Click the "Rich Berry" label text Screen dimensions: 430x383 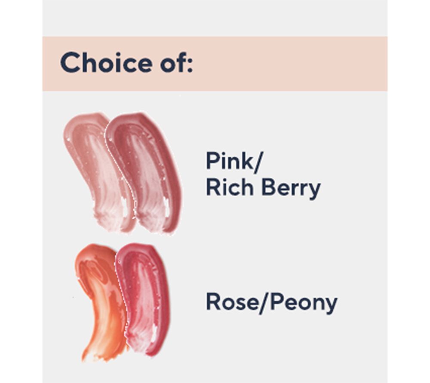click(263, 188)
